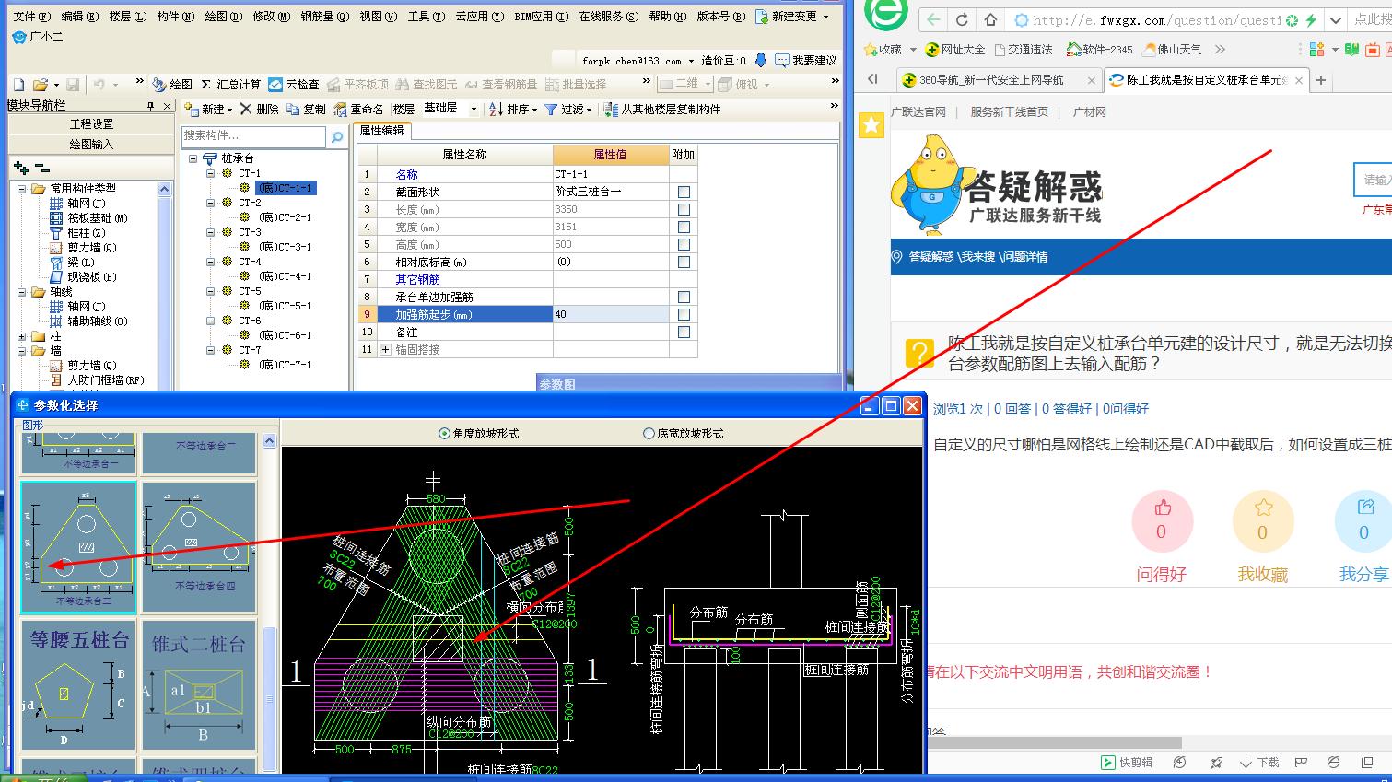The image size is (1392, 782).
Task: Tick the 附加 checkbox for 截面形状
Action: click(684, 192)
